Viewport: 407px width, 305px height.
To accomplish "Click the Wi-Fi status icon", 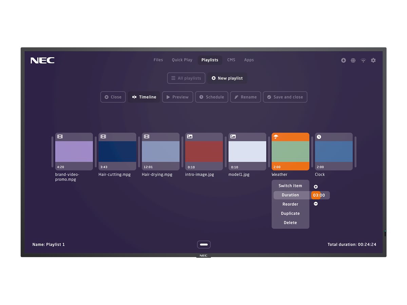I will coord(363,60).
